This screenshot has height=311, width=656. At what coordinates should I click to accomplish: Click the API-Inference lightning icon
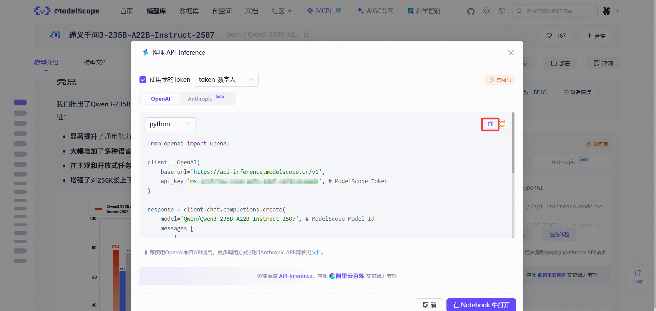click(x=146, y=52)
